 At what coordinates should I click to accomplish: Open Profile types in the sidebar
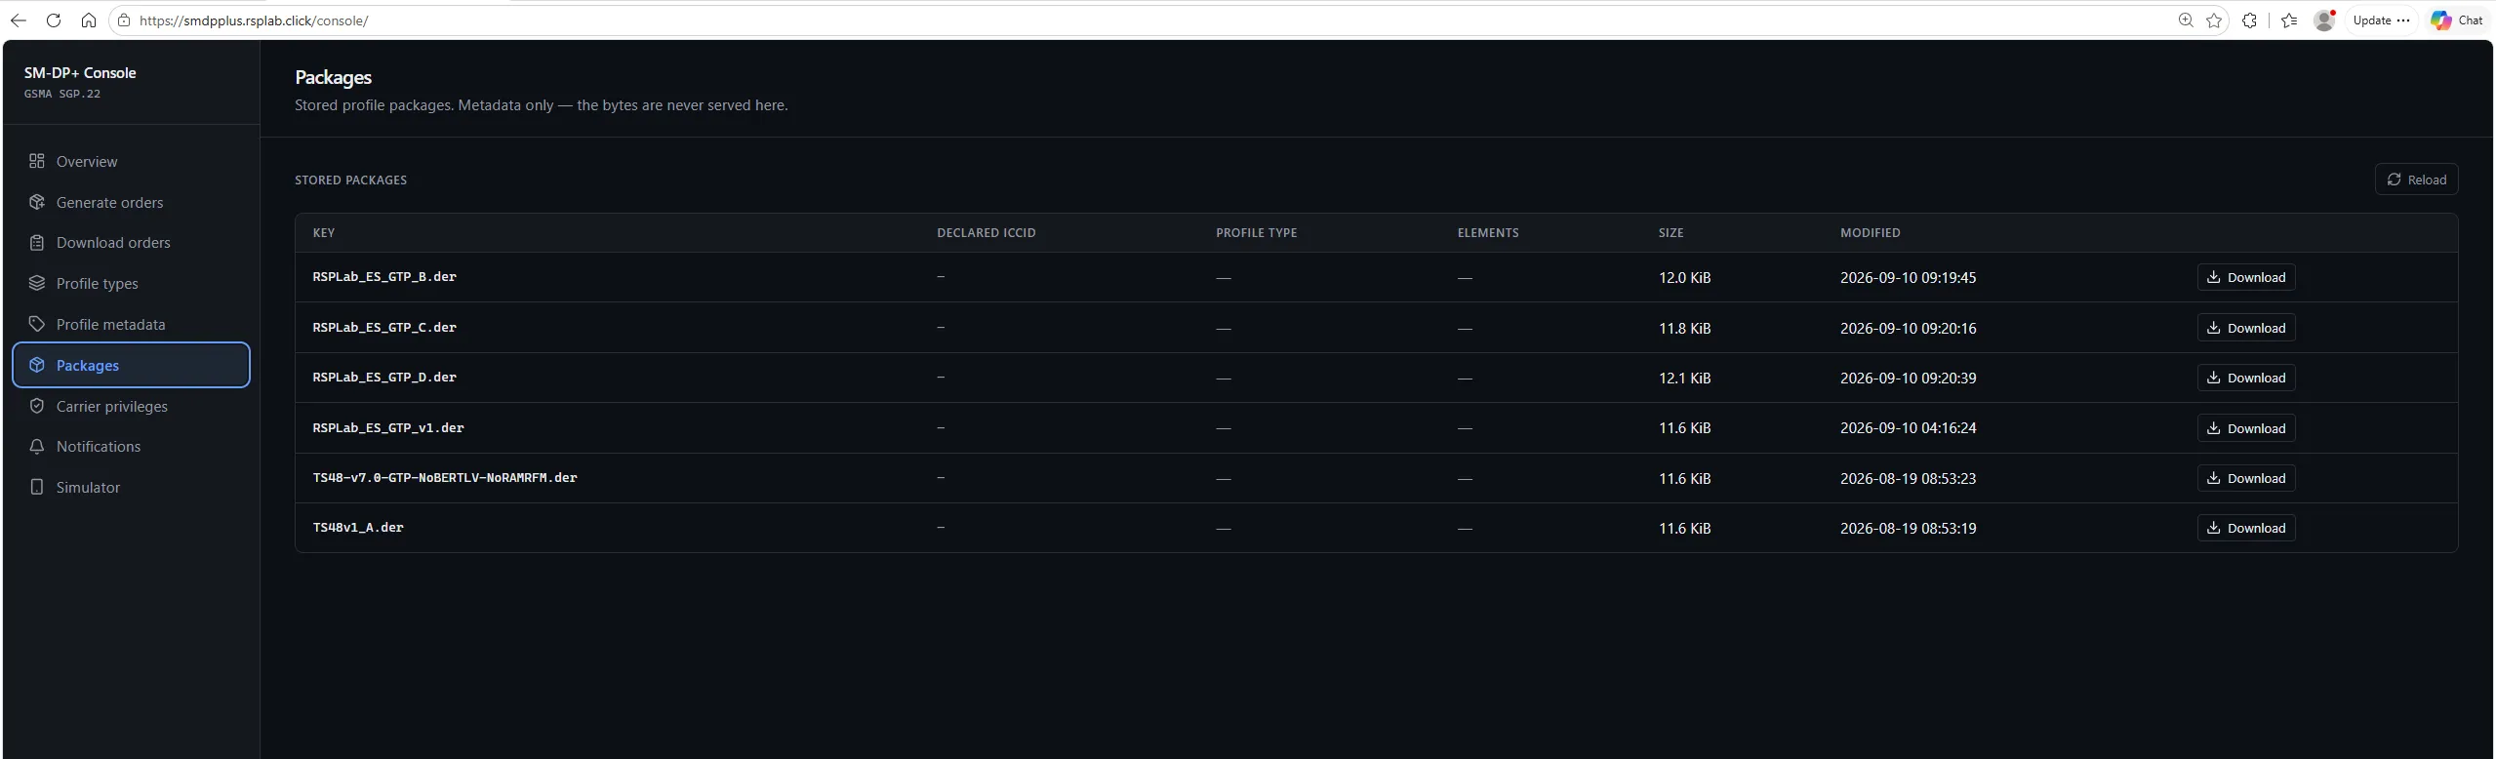tap(131, 283)
